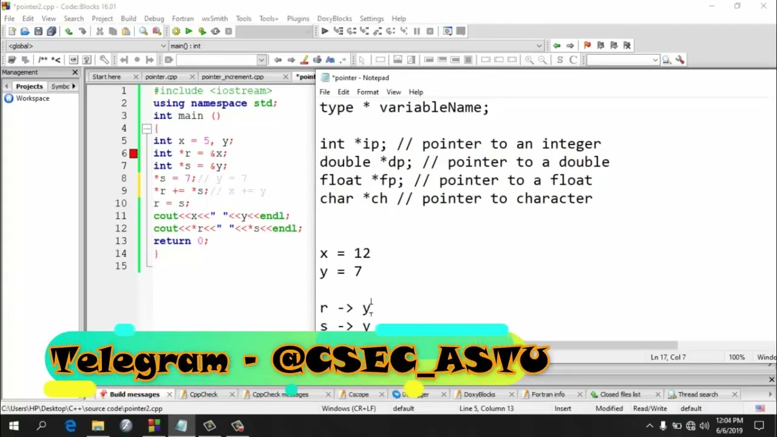Image resolution: width=777 pixels, height=437 pixels.
Task: Click the wrench options icon beside the search box
Action: pyautogui.click(x=680, y=60)
